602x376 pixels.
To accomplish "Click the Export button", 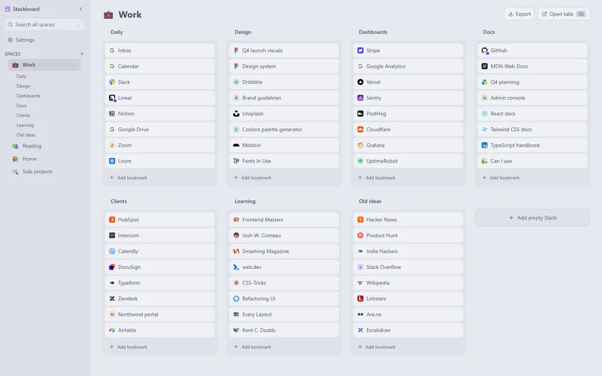I will [x=519, y=14].
